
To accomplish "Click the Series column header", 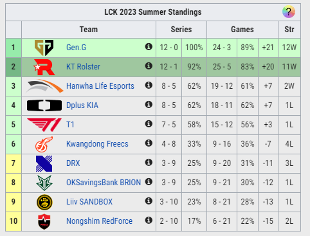I will [x=181, y=30].
